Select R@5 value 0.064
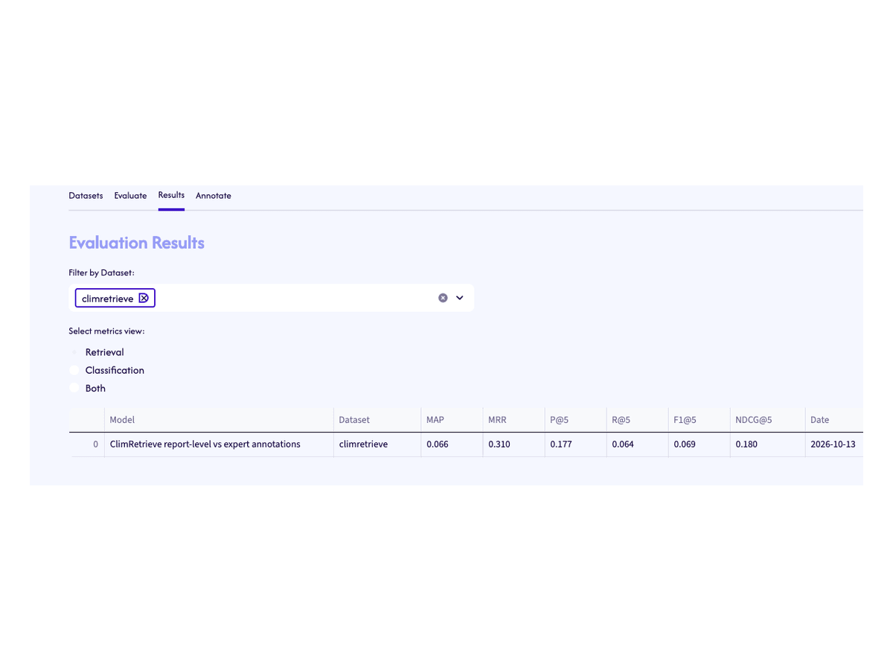 (x=637, y=444)
